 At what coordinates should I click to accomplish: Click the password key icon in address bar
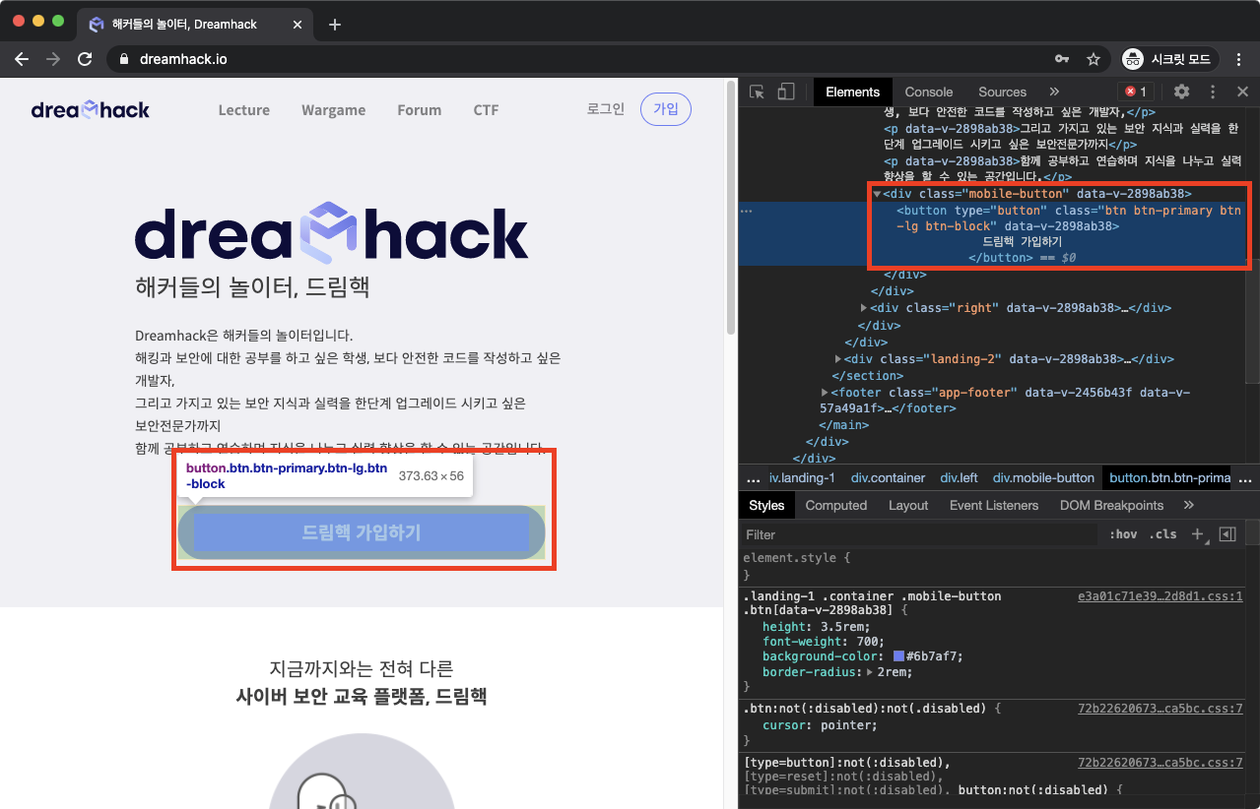click(x=1062, y=59)
